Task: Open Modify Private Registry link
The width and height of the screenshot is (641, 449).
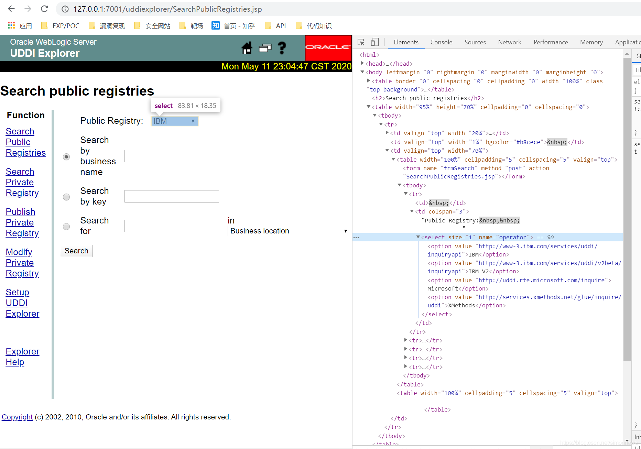Action: (x=22, y=263)
